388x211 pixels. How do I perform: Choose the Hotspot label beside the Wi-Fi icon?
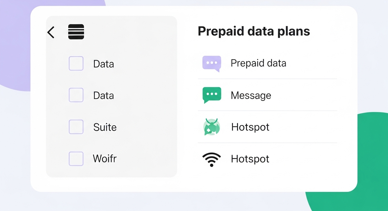coord(250,159)
